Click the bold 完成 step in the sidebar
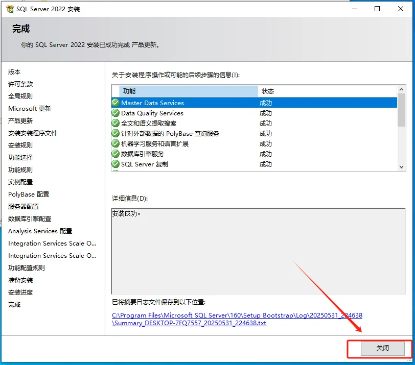415x365 pixels. (x=14, y=304)
